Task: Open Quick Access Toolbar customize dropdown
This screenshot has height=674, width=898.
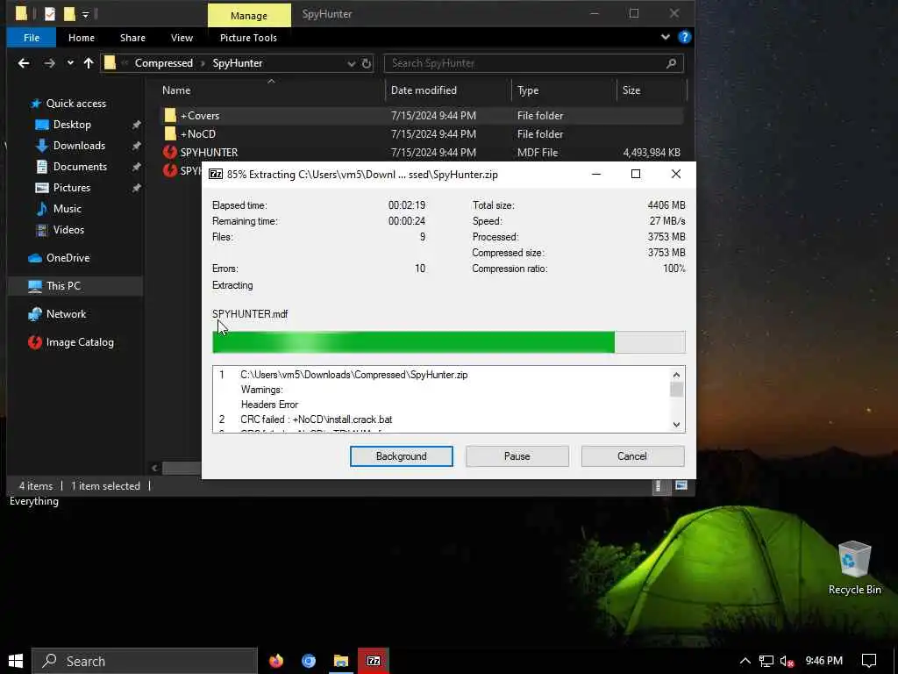Action: click(85, 14)
